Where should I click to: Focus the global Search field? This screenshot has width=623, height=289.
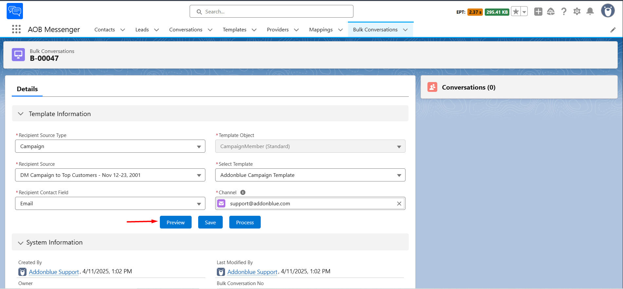click(x=272, y=11)
